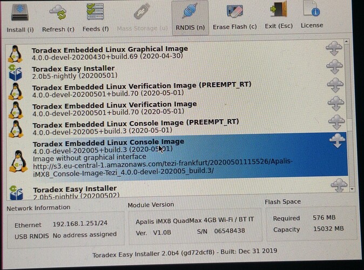Click penguin icon of Verification Image (PREEMPT_RT)

(16, 91)
